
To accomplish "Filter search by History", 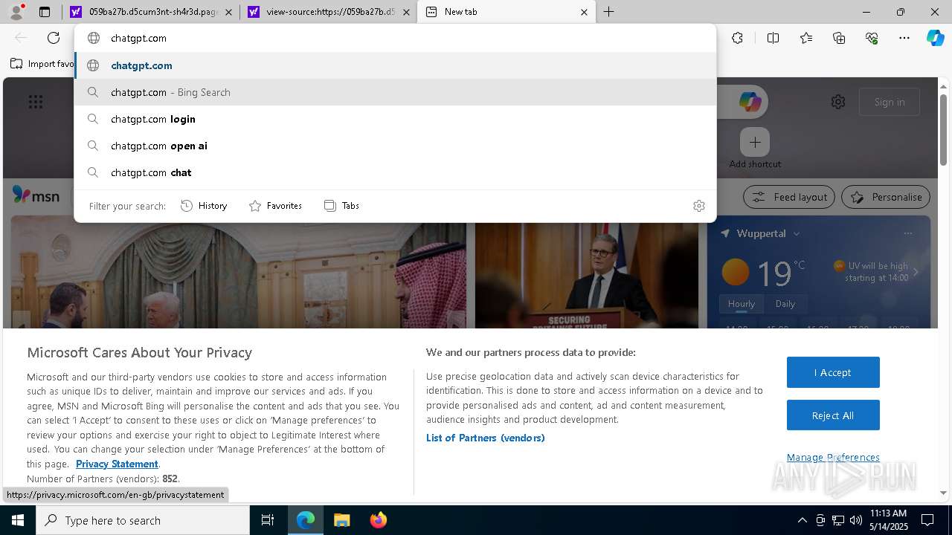I will 204,206.
